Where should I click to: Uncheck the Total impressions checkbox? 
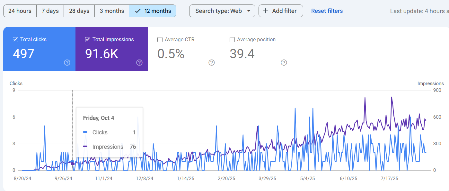click(x=88, y=40)
